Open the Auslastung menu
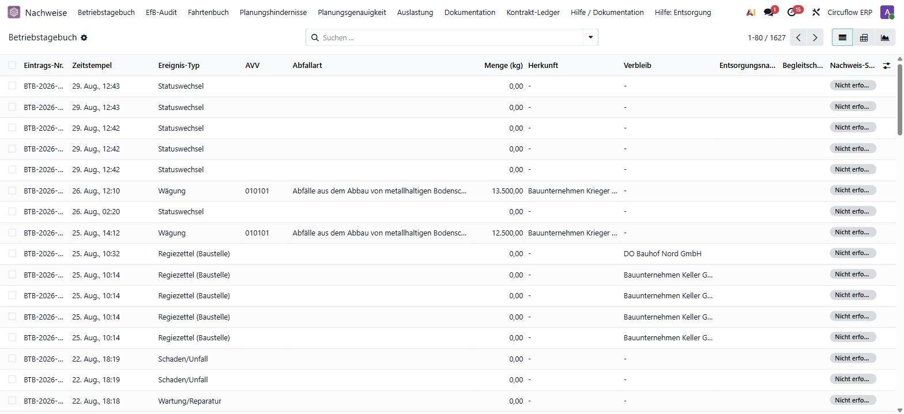Image resolution: width=904 pixels, height=414 pixels. click(x=415, y=12)
